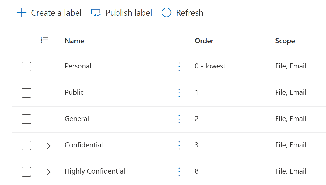Open the ellipsis menu for General
Screen dimensions: 326x185
[x=179, y=119]
